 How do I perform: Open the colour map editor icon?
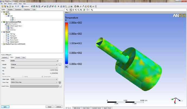point(60,82)
